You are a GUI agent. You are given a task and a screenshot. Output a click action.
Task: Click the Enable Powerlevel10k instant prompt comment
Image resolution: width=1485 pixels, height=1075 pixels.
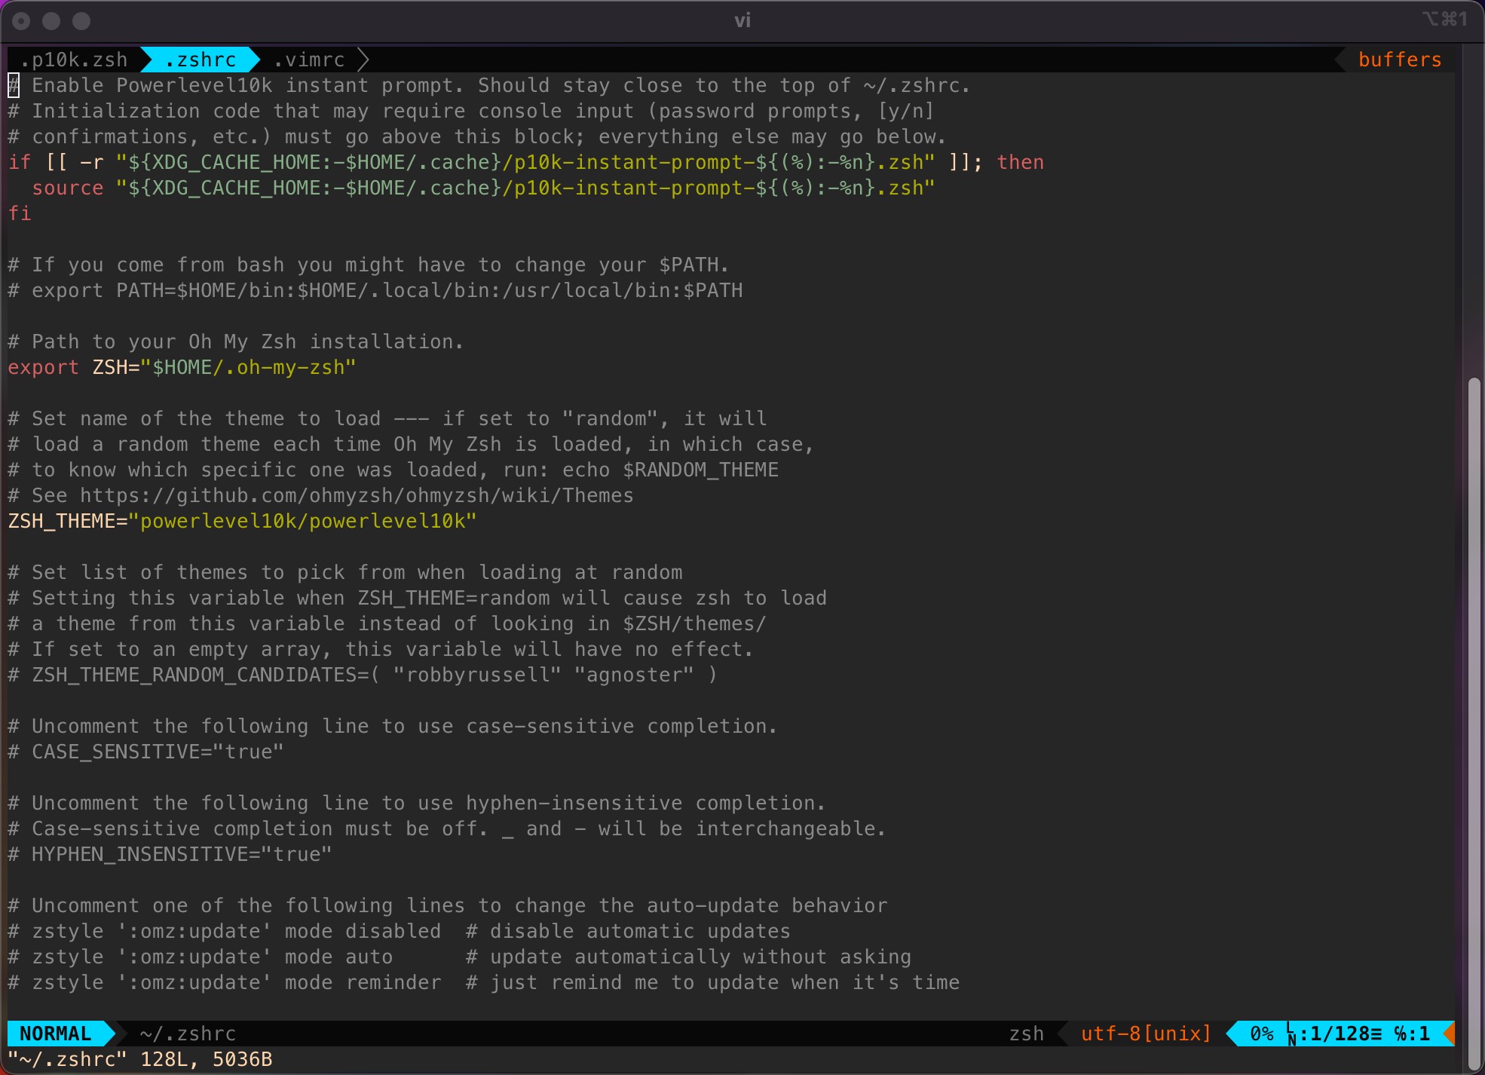click(489, 85)
